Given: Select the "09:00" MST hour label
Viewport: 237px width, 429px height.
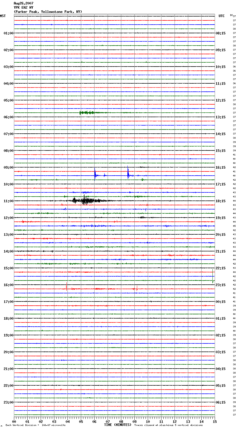Looking at the screenshot, I should 9,168.
